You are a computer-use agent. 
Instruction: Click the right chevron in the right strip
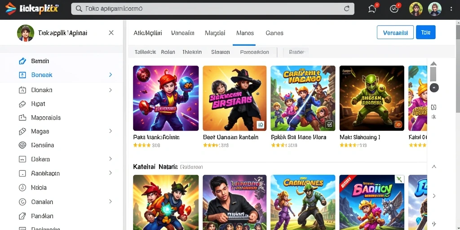tap(434, 196)
